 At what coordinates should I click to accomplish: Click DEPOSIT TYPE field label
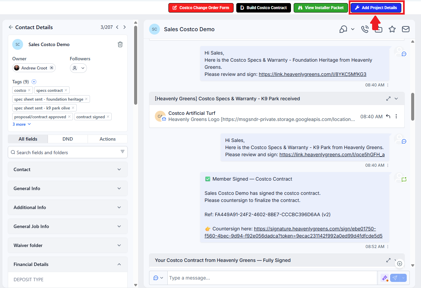point(29,280)
